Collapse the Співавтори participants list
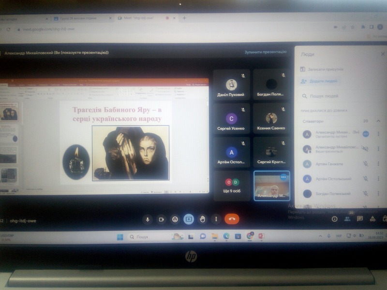The width and height of the screenshot is (387, 290). 378,121
